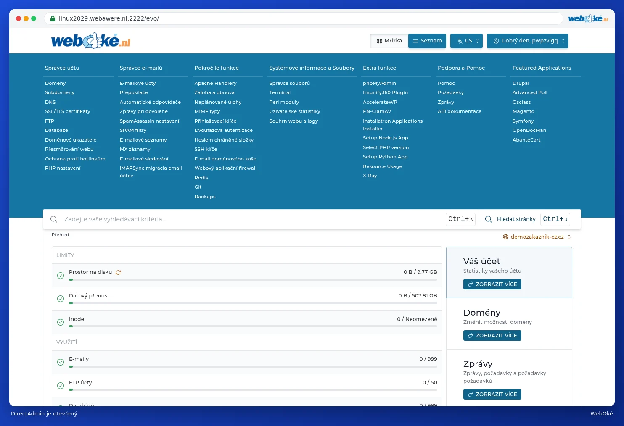Open PHP nastavení link
624x426 pixels.
pos(63,168)
